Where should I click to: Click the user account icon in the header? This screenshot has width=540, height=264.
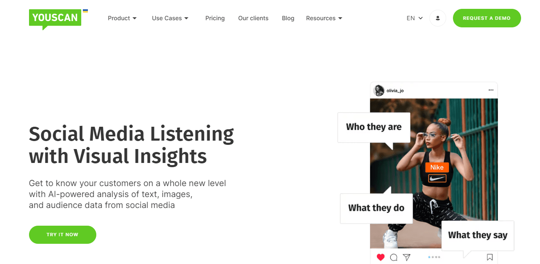point(437,18)
